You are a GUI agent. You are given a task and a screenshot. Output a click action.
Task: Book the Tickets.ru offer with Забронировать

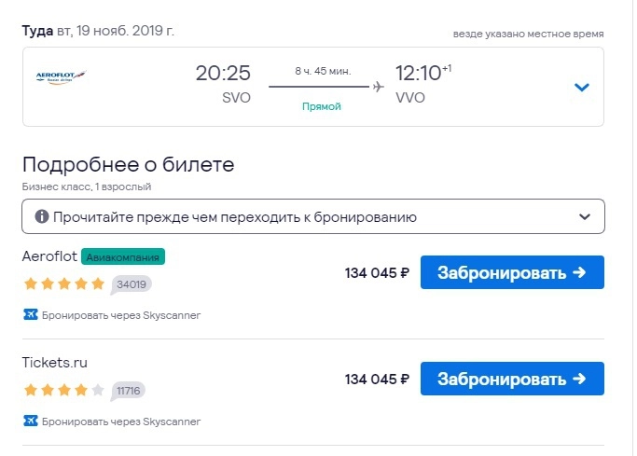click(x=512, y=379)
